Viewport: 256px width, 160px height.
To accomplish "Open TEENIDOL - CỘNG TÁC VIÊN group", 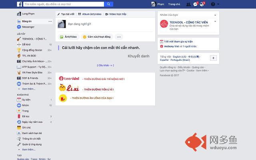I will (188, 22).
